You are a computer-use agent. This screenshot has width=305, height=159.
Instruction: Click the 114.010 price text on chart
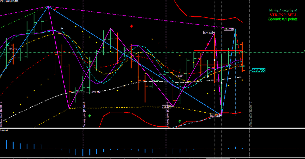pyautogui.click(x=13, y=49)
